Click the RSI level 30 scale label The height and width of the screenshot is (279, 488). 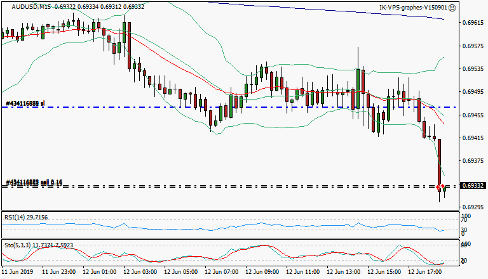(x=464, y=230)
